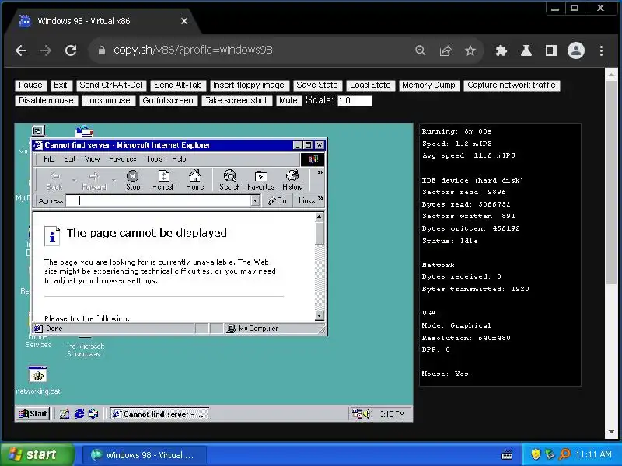622x466 pixels.
Task: Click Send Alt-Tab button
Action: pos(178,85)
